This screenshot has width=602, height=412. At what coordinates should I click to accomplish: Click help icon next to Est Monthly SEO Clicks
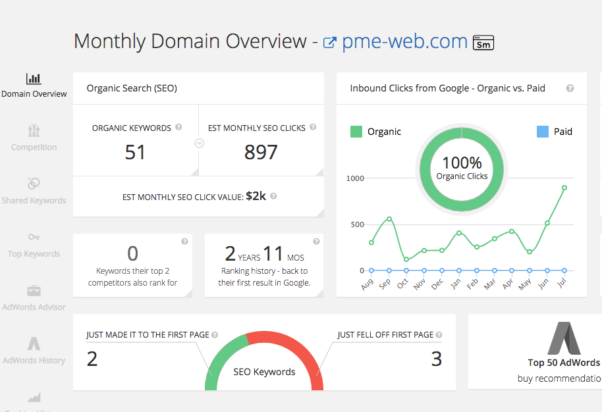pos(313,127)
